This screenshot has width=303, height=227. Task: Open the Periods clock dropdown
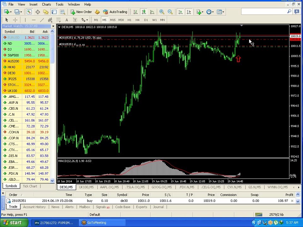pos(210,12)
